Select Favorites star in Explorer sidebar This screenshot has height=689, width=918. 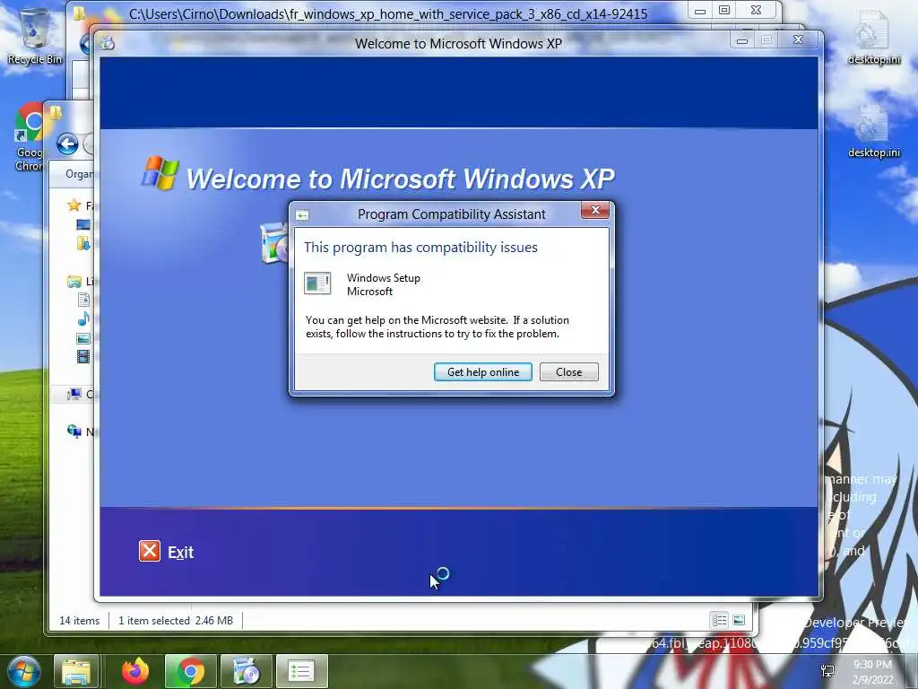pyautogui.click(x=74, y=205)
